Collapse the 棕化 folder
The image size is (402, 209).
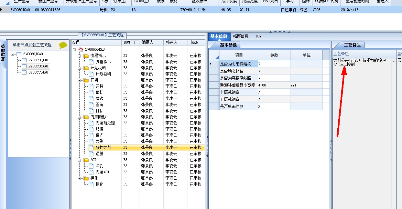79,178
